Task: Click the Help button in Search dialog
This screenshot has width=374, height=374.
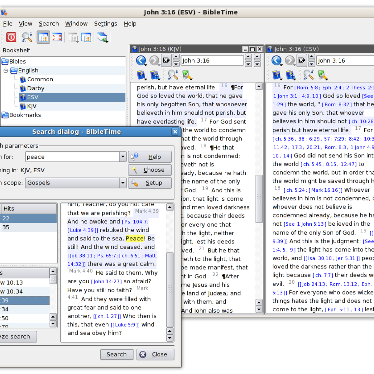Action: [x=150, y=157]
